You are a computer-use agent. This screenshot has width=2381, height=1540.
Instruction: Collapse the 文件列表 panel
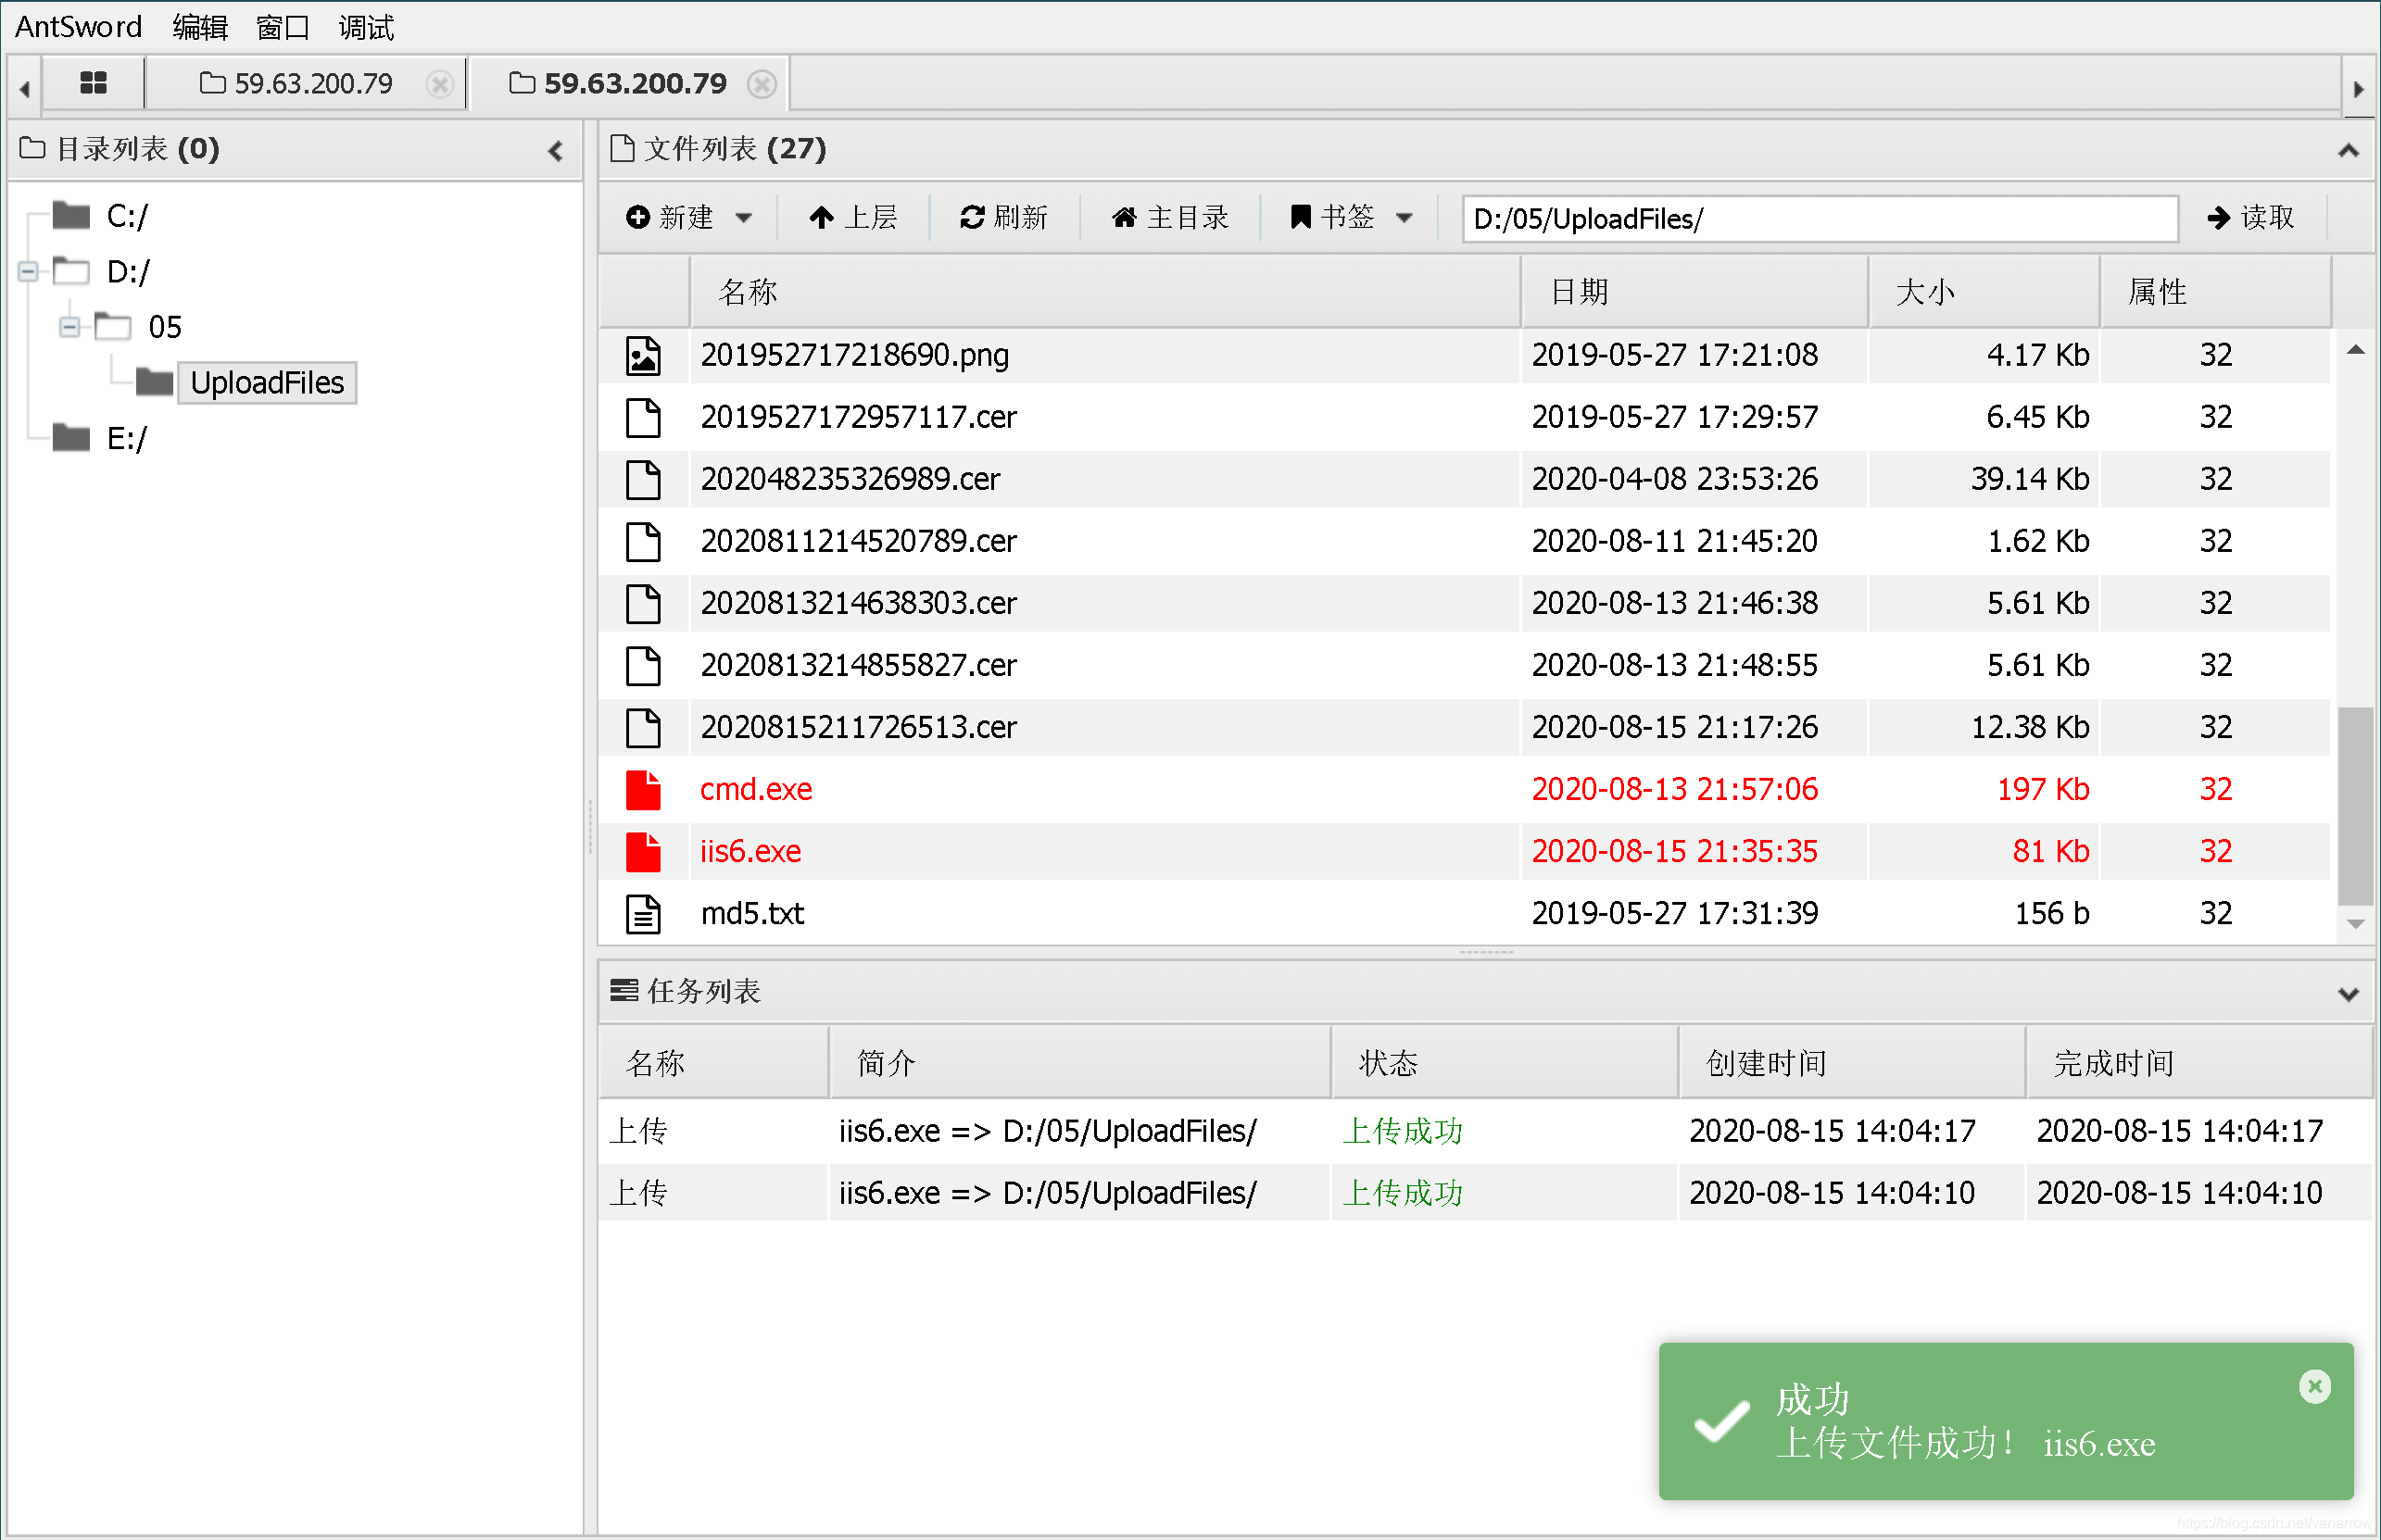point(2348,151)
